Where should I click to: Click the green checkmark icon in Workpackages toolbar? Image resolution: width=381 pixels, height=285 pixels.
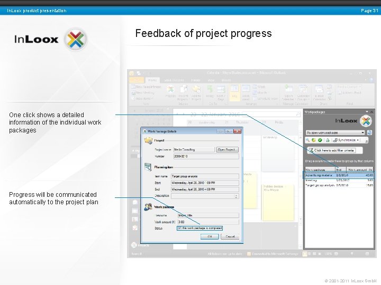point(320,140)
